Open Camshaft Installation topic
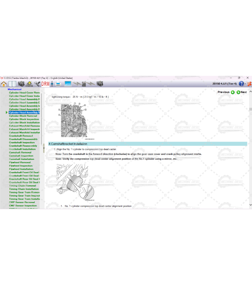The height and width of the screenshot is (288, 252). [22, 159]
